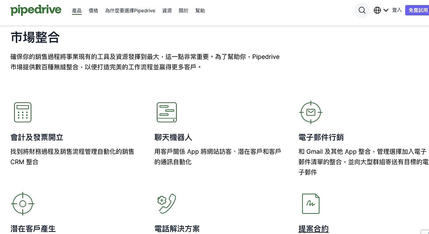The image size is (429, 234).
Task: Open the 潛在客戶產生 heading link
Action: (33, 228)
